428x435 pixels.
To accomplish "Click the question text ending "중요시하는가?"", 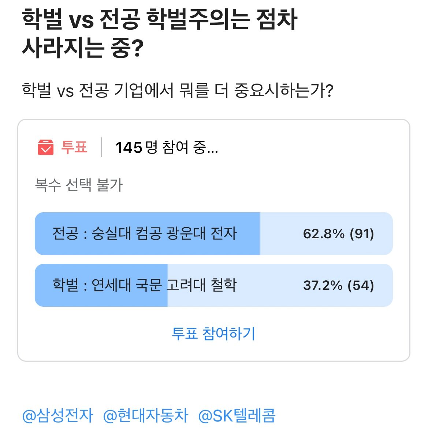I will pos(178,90).
